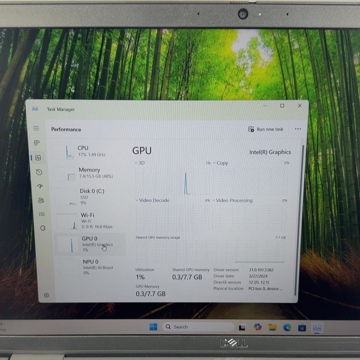Open the App history icon in sidebar
This screenshot has height=360, width=360.
click(39, 172)
